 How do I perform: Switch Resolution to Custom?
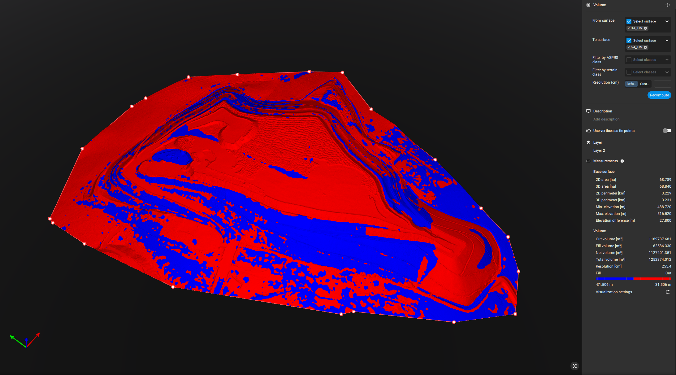(644, 84)
